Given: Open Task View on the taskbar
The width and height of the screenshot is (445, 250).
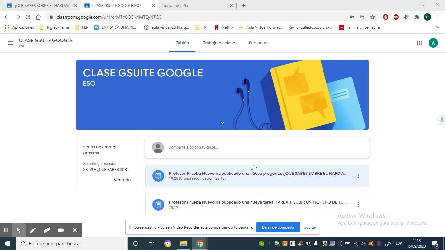Looking at the screenshot, I should [151, 243].
